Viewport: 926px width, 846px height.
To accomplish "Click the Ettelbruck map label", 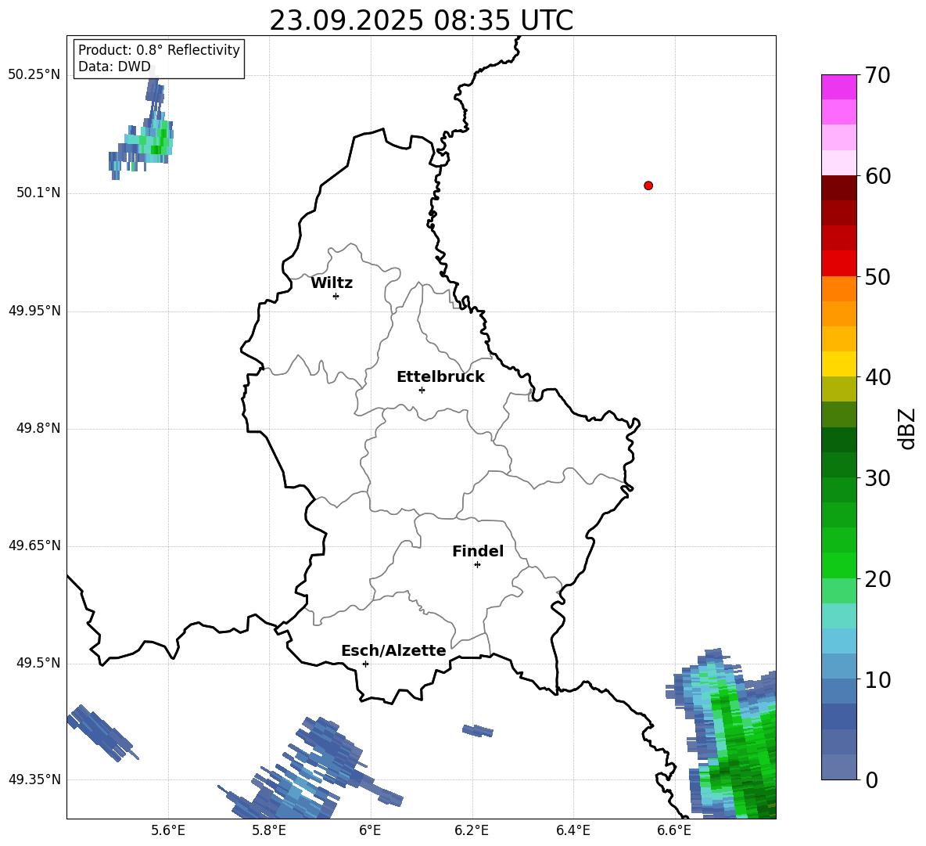I will tap(440, 377).
